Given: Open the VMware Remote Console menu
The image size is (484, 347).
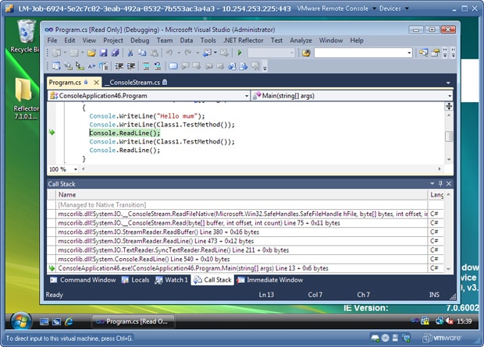Looking at the screenshot, I should point(336,9).
